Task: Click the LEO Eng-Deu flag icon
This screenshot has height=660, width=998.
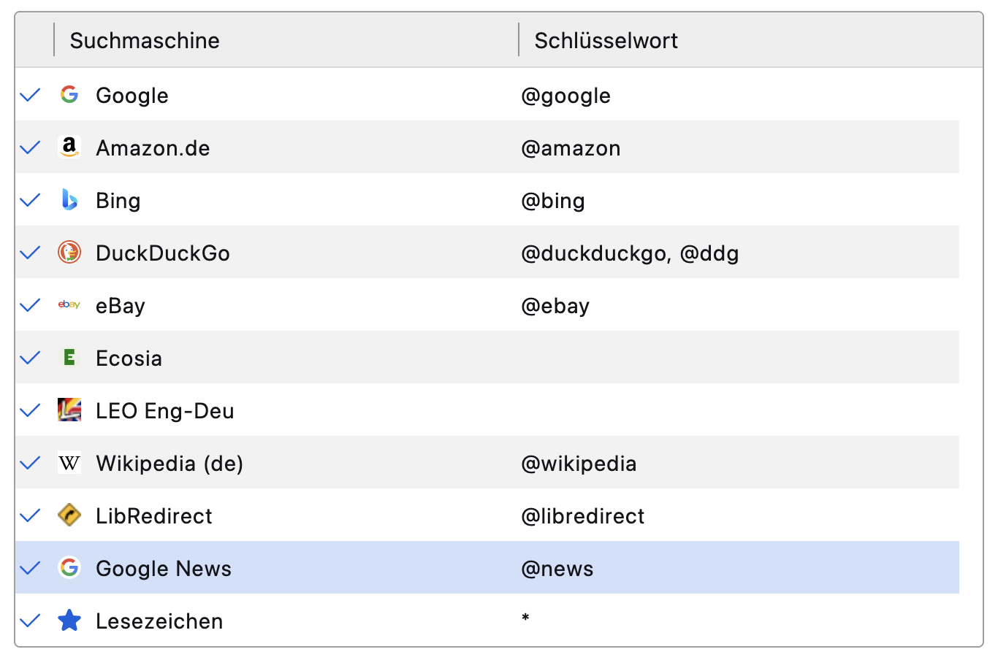Action: [69, 410]
